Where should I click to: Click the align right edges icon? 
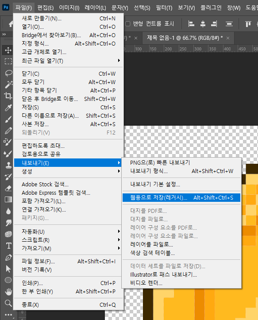(x=214, y=24)
